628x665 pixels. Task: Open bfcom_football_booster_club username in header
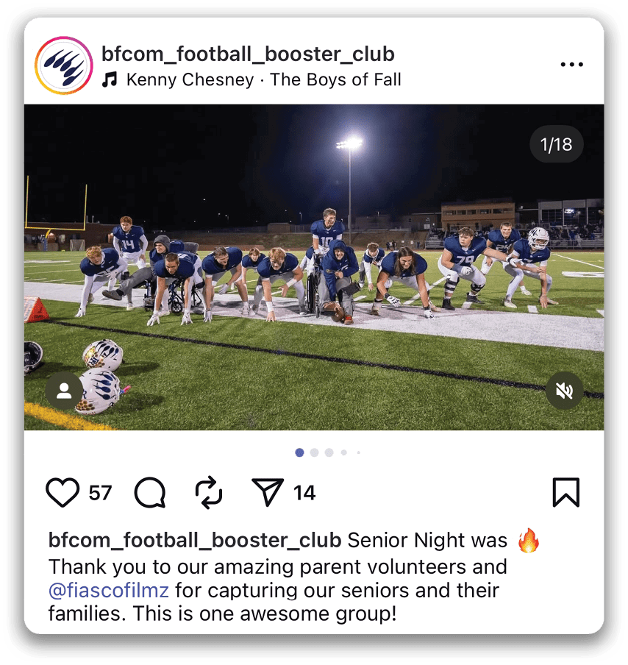click(248, 54)
